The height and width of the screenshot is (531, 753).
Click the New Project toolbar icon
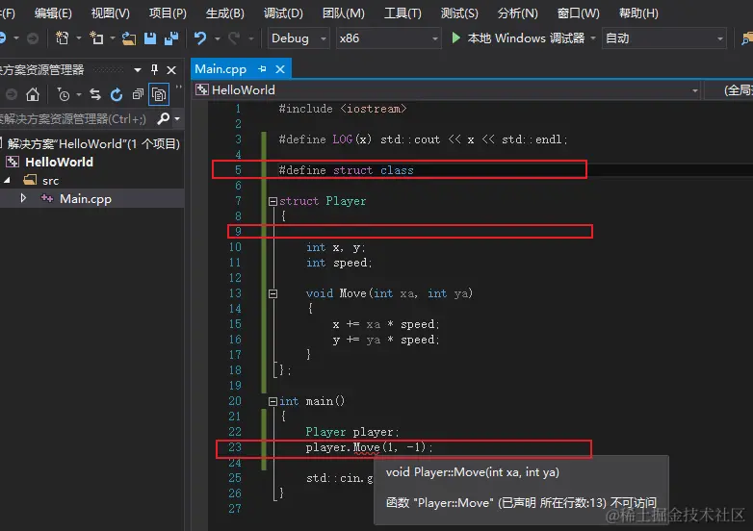(63, 38)
